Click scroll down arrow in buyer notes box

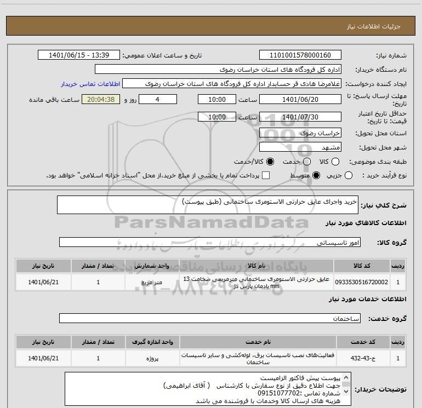(x=346, y=392)
